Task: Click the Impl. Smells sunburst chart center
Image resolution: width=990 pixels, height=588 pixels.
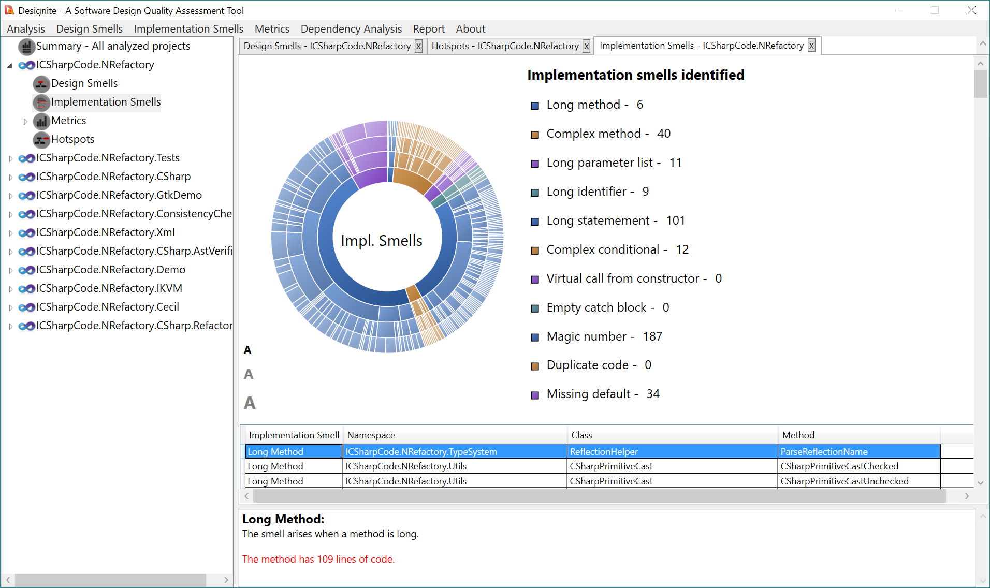Action: click(387, 237)
